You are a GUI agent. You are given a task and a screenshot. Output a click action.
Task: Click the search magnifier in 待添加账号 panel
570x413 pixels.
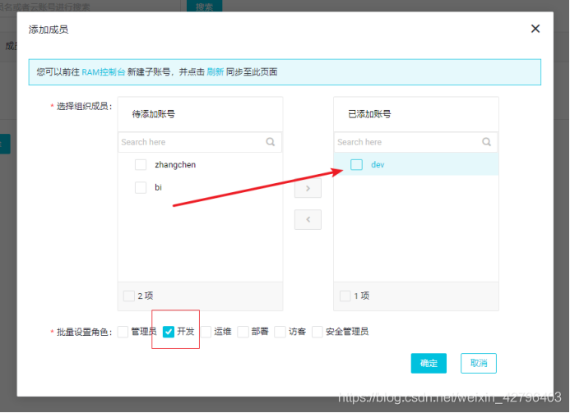[x=270, y=142]
